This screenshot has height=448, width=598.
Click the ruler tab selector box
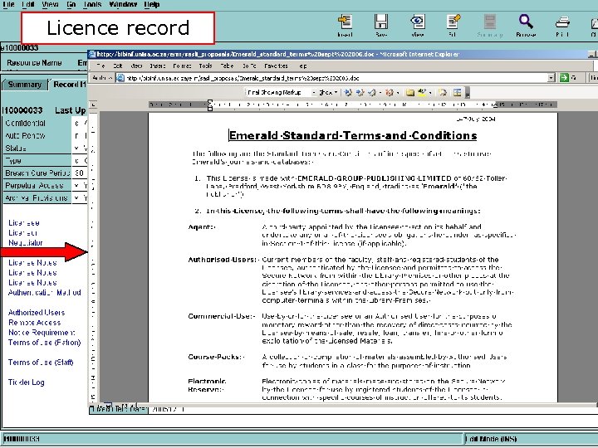(94, 104)
